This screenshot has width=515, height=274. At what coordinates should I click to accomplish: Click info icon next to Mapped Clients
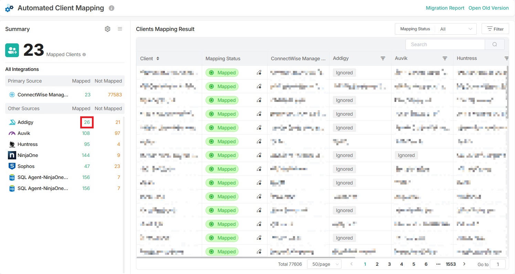pos(84,54)
